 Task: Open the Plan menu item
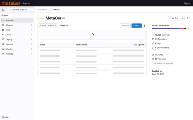coord(17,30)
